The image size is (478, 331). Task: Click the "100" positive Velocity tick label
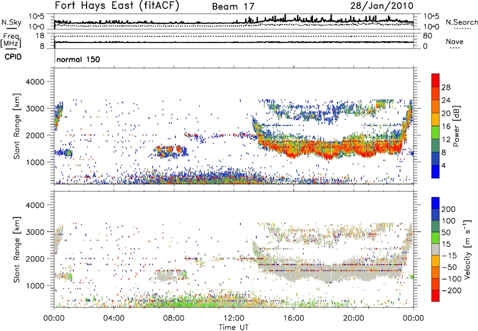[449, 220]
